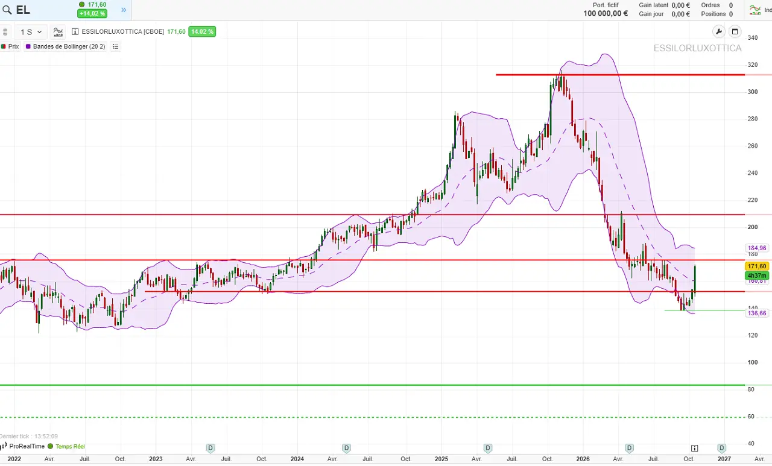Click the Gain latent value
This screenshot has height=466, width=772.
(680, 5)
